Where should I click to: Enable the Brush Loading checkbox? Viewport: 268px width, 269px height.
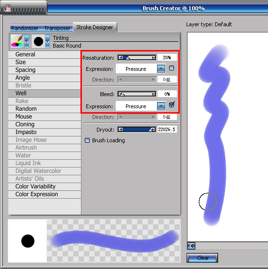pos(87,140)
